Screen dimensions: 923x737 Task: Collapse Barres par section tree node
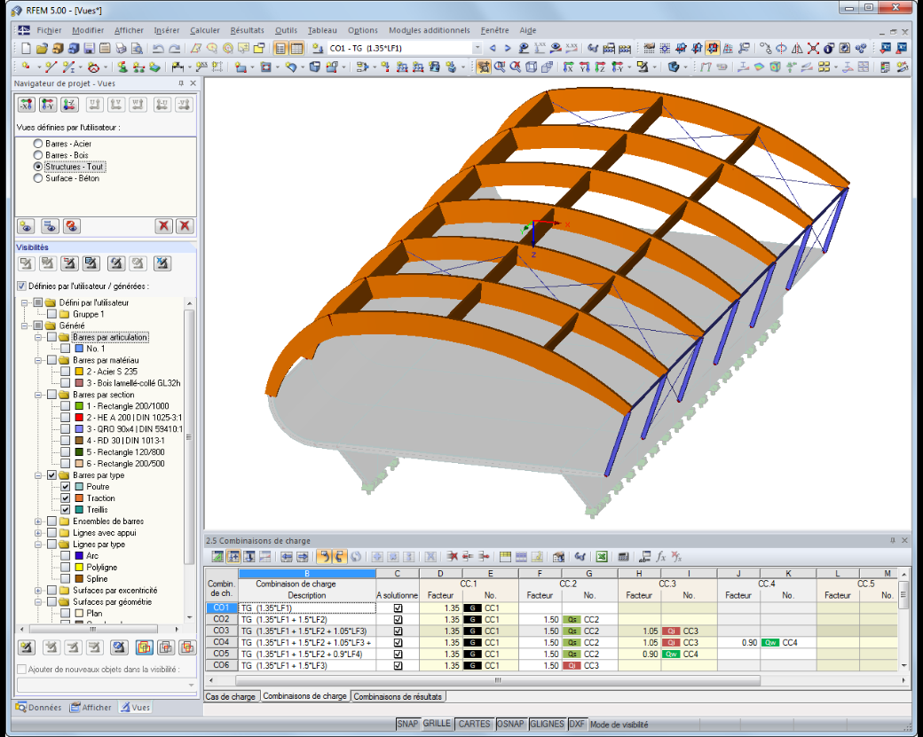(x=38, y=395)
